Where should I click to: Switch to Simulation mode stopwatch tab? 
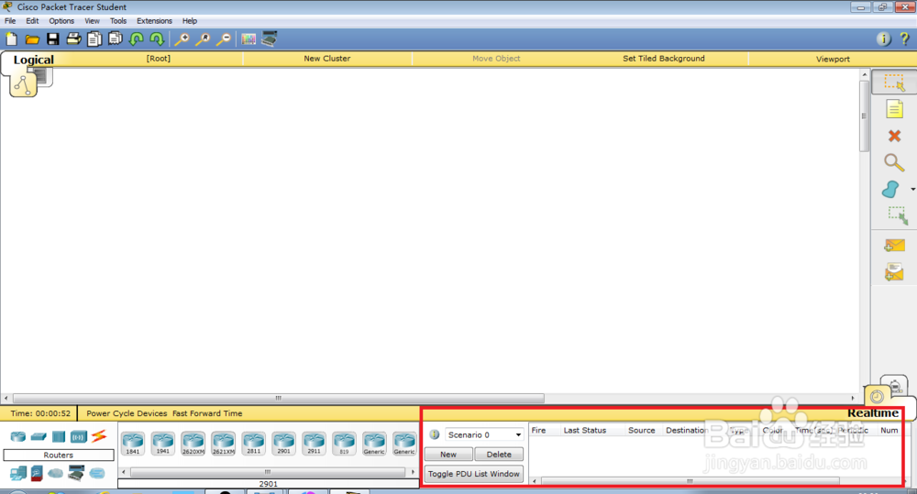point(894,386)
